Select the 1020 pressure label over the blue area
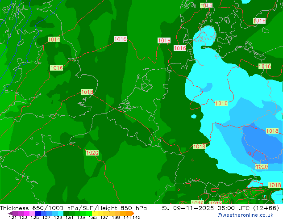 coord(262,167)
